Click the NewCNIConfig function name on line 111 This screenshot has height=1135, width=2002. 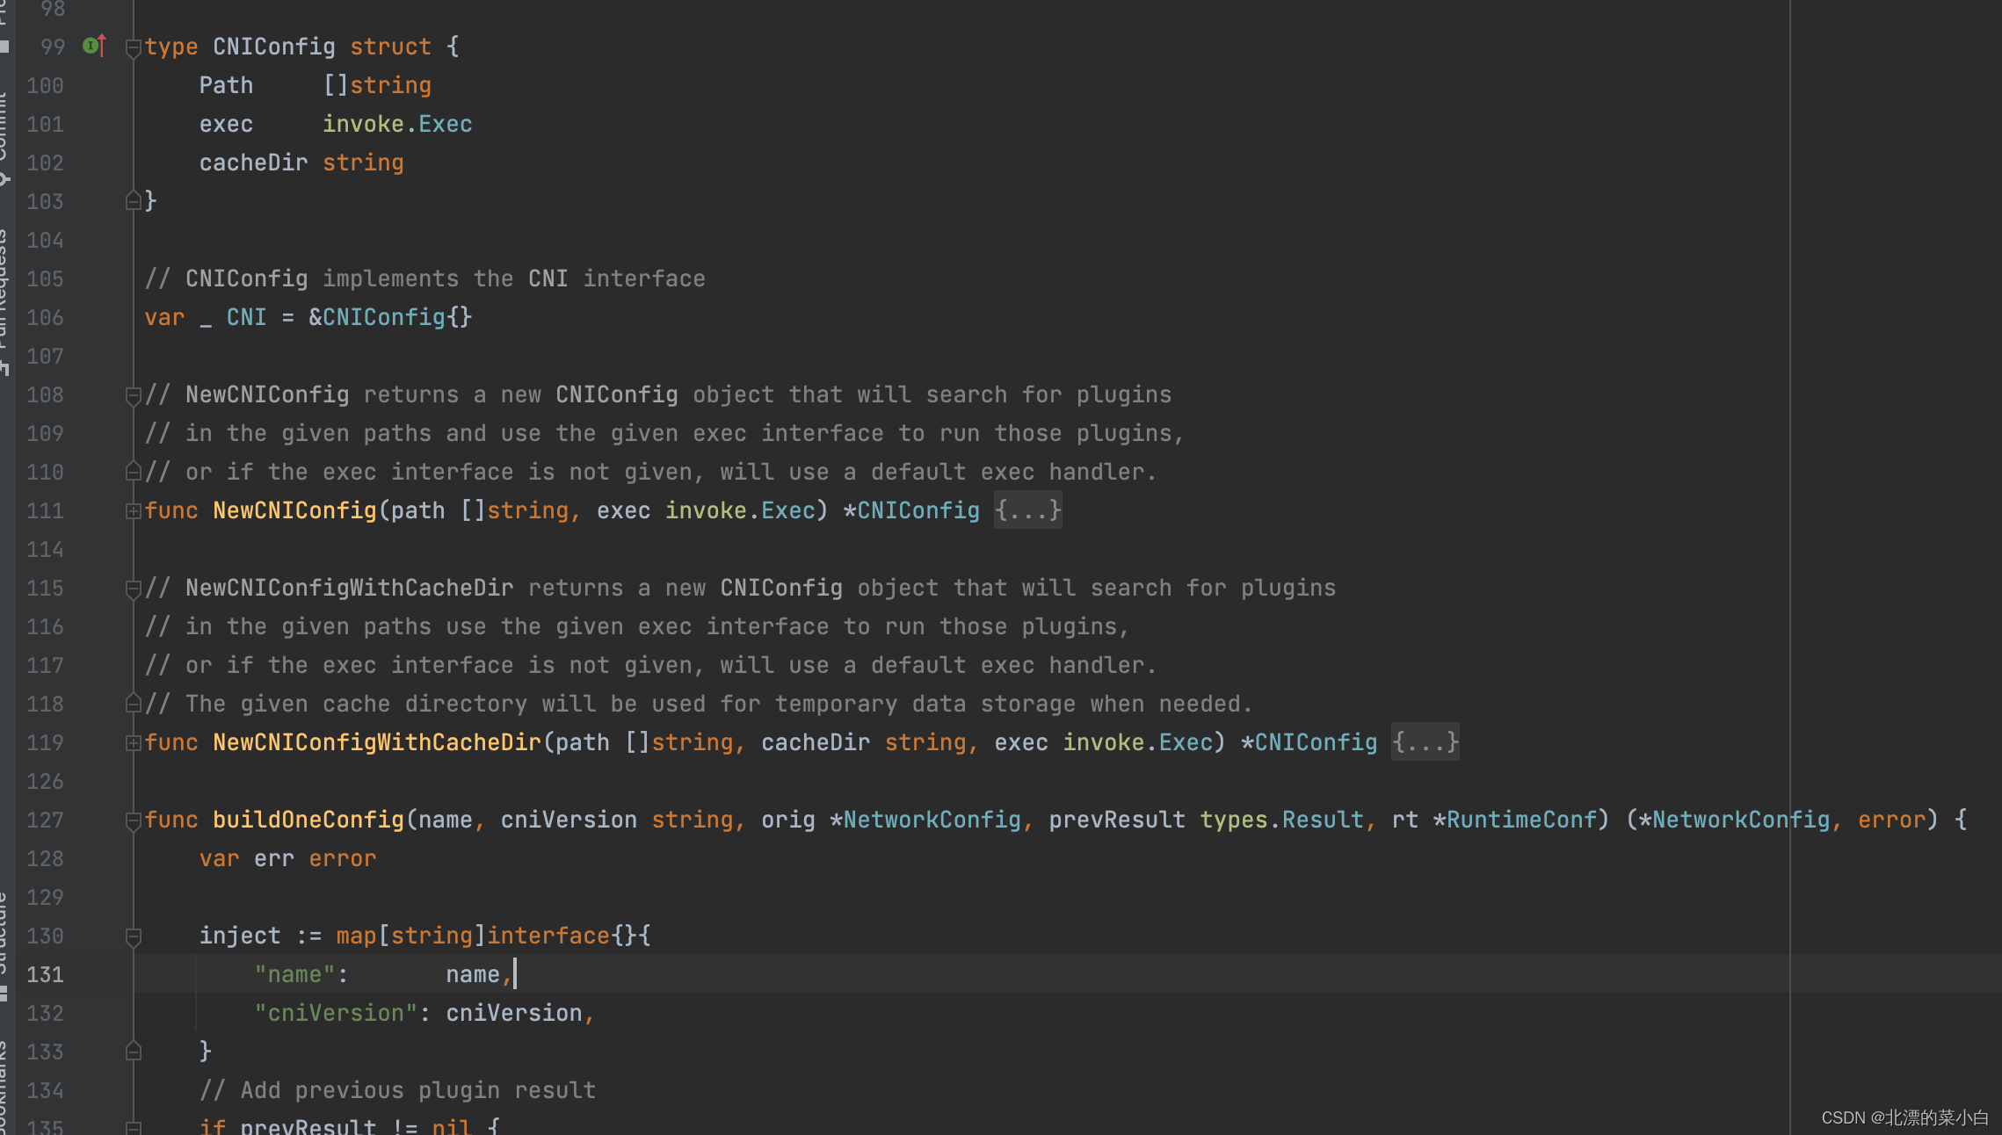point(294,510)
